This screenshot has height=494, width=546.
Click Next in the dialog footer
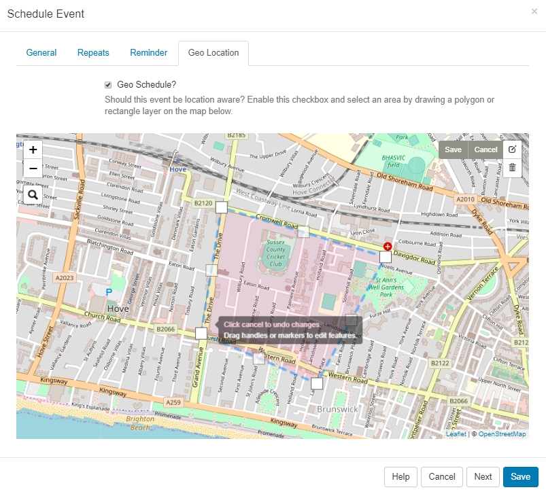pos(483,476)
